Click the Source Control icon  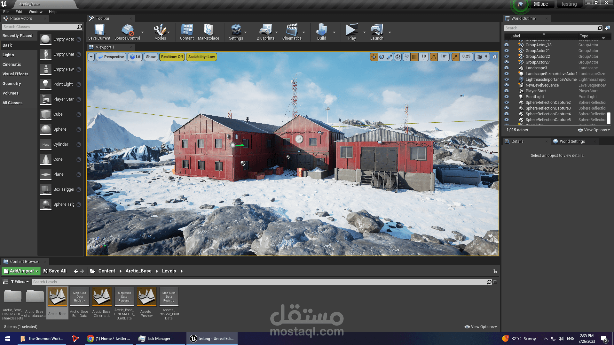point(127,32)
